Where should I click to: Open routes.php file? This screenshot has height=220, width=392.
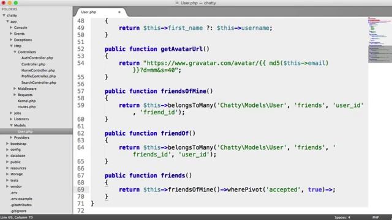point(26,107)
